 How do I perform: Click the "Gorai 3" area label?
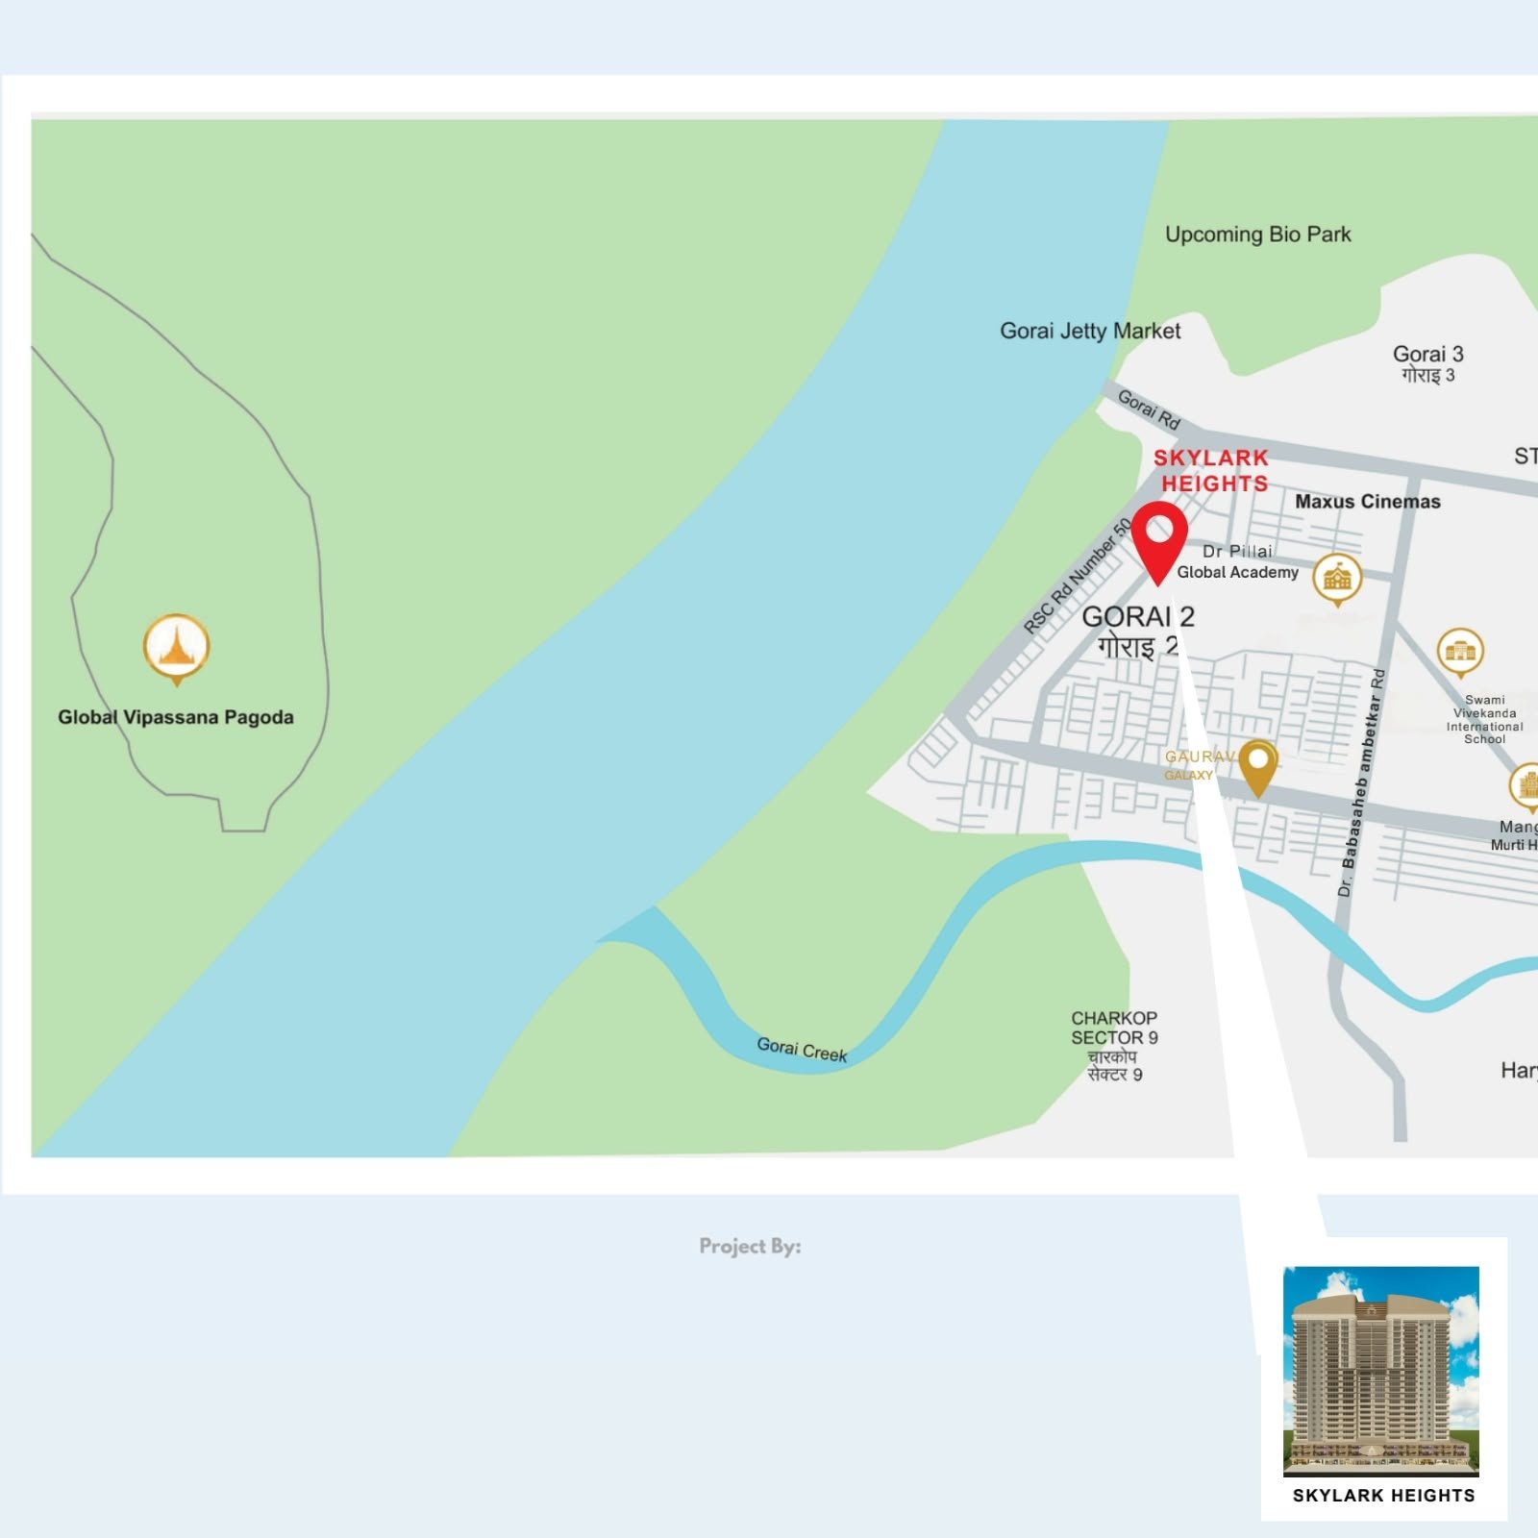(1428, 363)
